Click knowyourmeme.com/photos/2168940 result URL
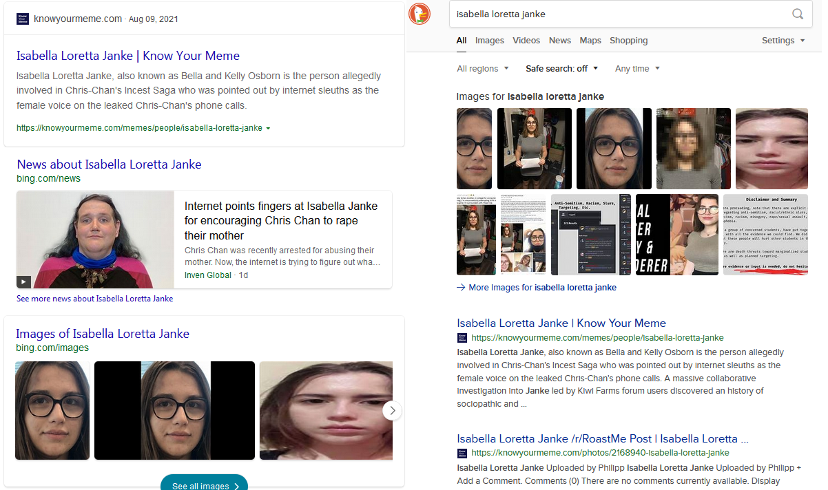The width and height of the screenshot is (828, 490). 600,453
